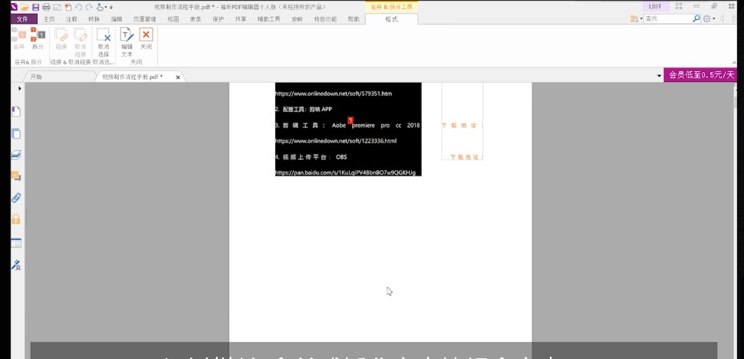Click the Undo arrow icon
The width and height of the screenshot is (744, 359).
tap(78, 7)
